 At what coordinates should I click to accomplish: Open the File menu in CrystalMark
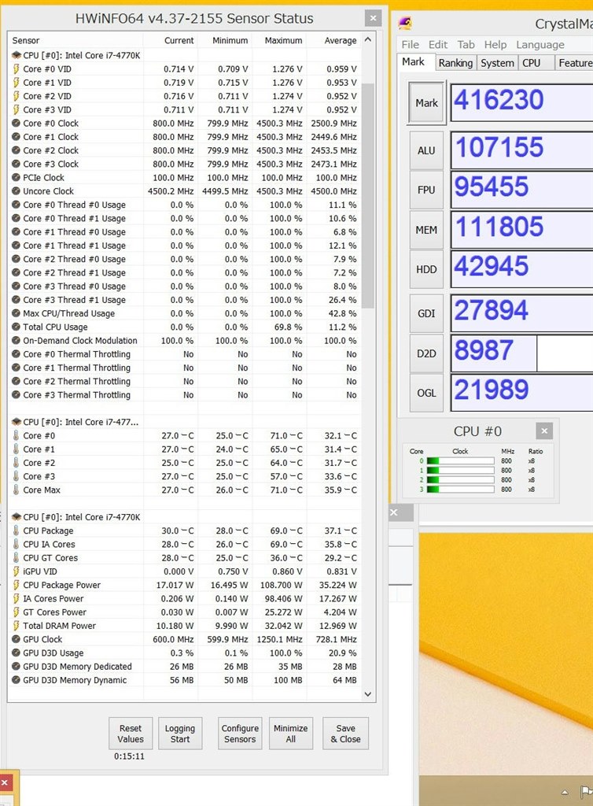(x=411, y=45)
